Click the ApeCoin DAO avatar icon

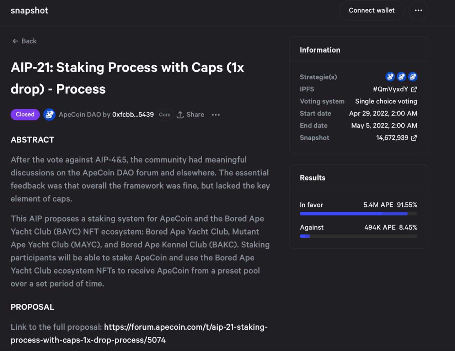tap(49, 114)
